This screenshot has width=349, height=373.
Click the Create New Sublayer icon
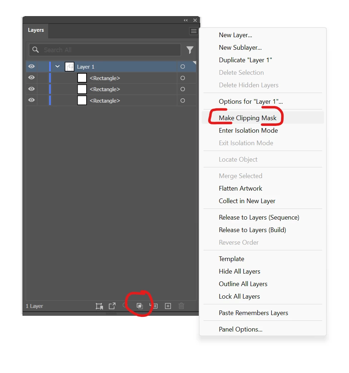pyautogui.click(x=154, y=306)
